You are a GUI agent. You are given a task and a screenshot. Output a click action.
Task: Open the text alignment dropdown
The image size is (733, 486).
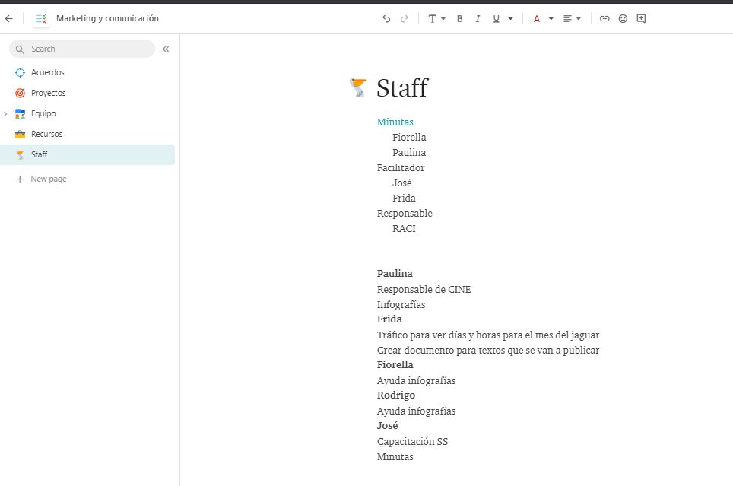[572, 19]
